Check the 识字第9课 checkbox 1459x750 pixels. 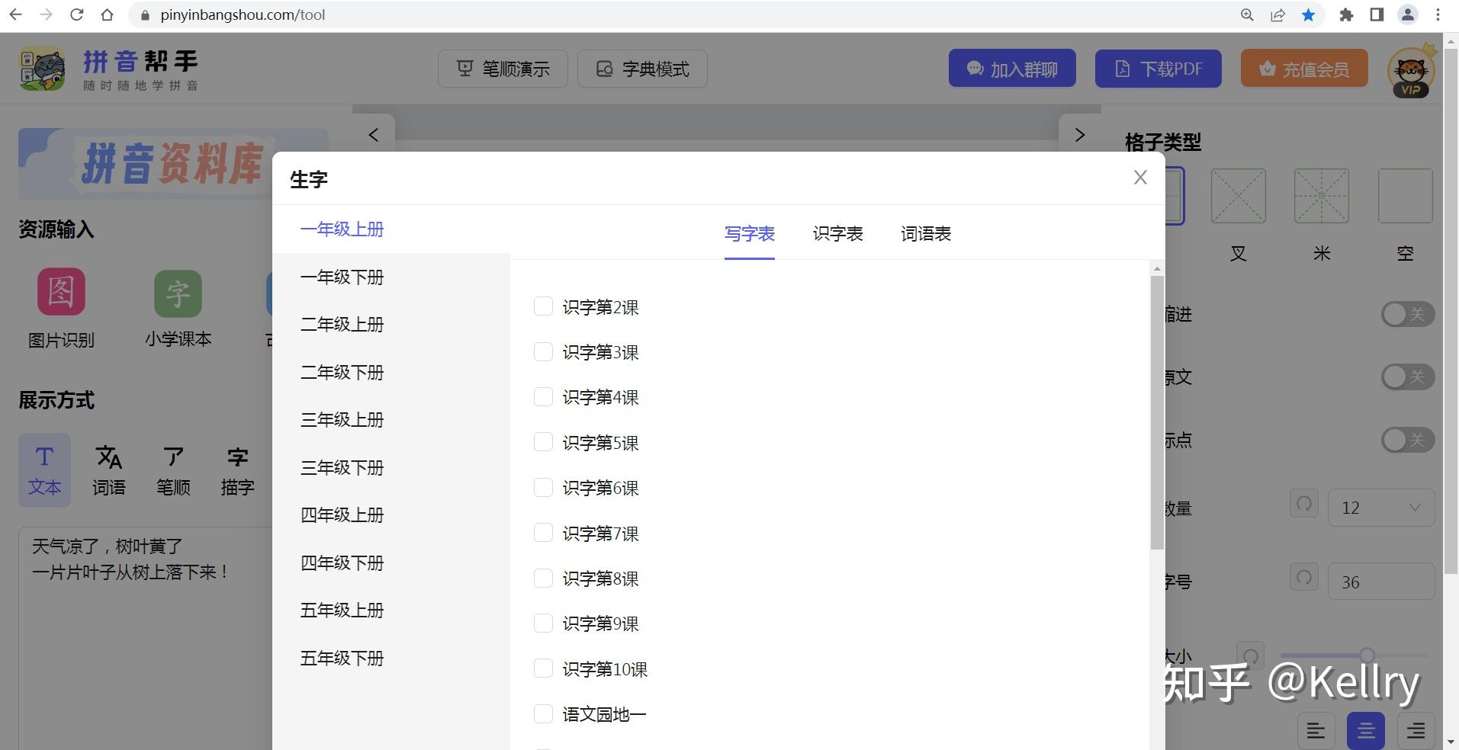543,623
